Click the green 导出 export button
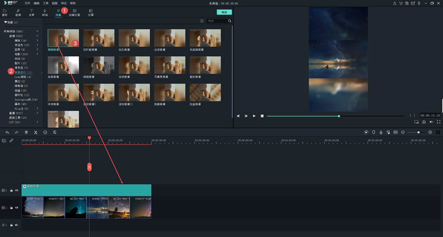The height and width of the screenshot is (237, 443). tap(224, 12)
